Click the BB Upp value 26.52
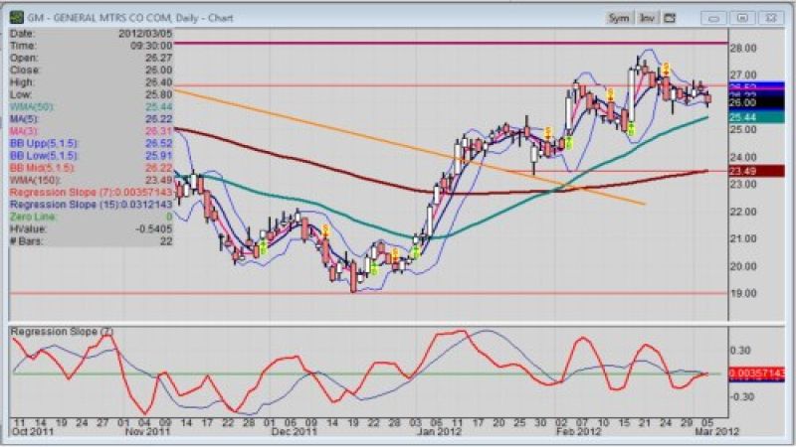This screenshot has height=447, width=796. pos(159,143)
